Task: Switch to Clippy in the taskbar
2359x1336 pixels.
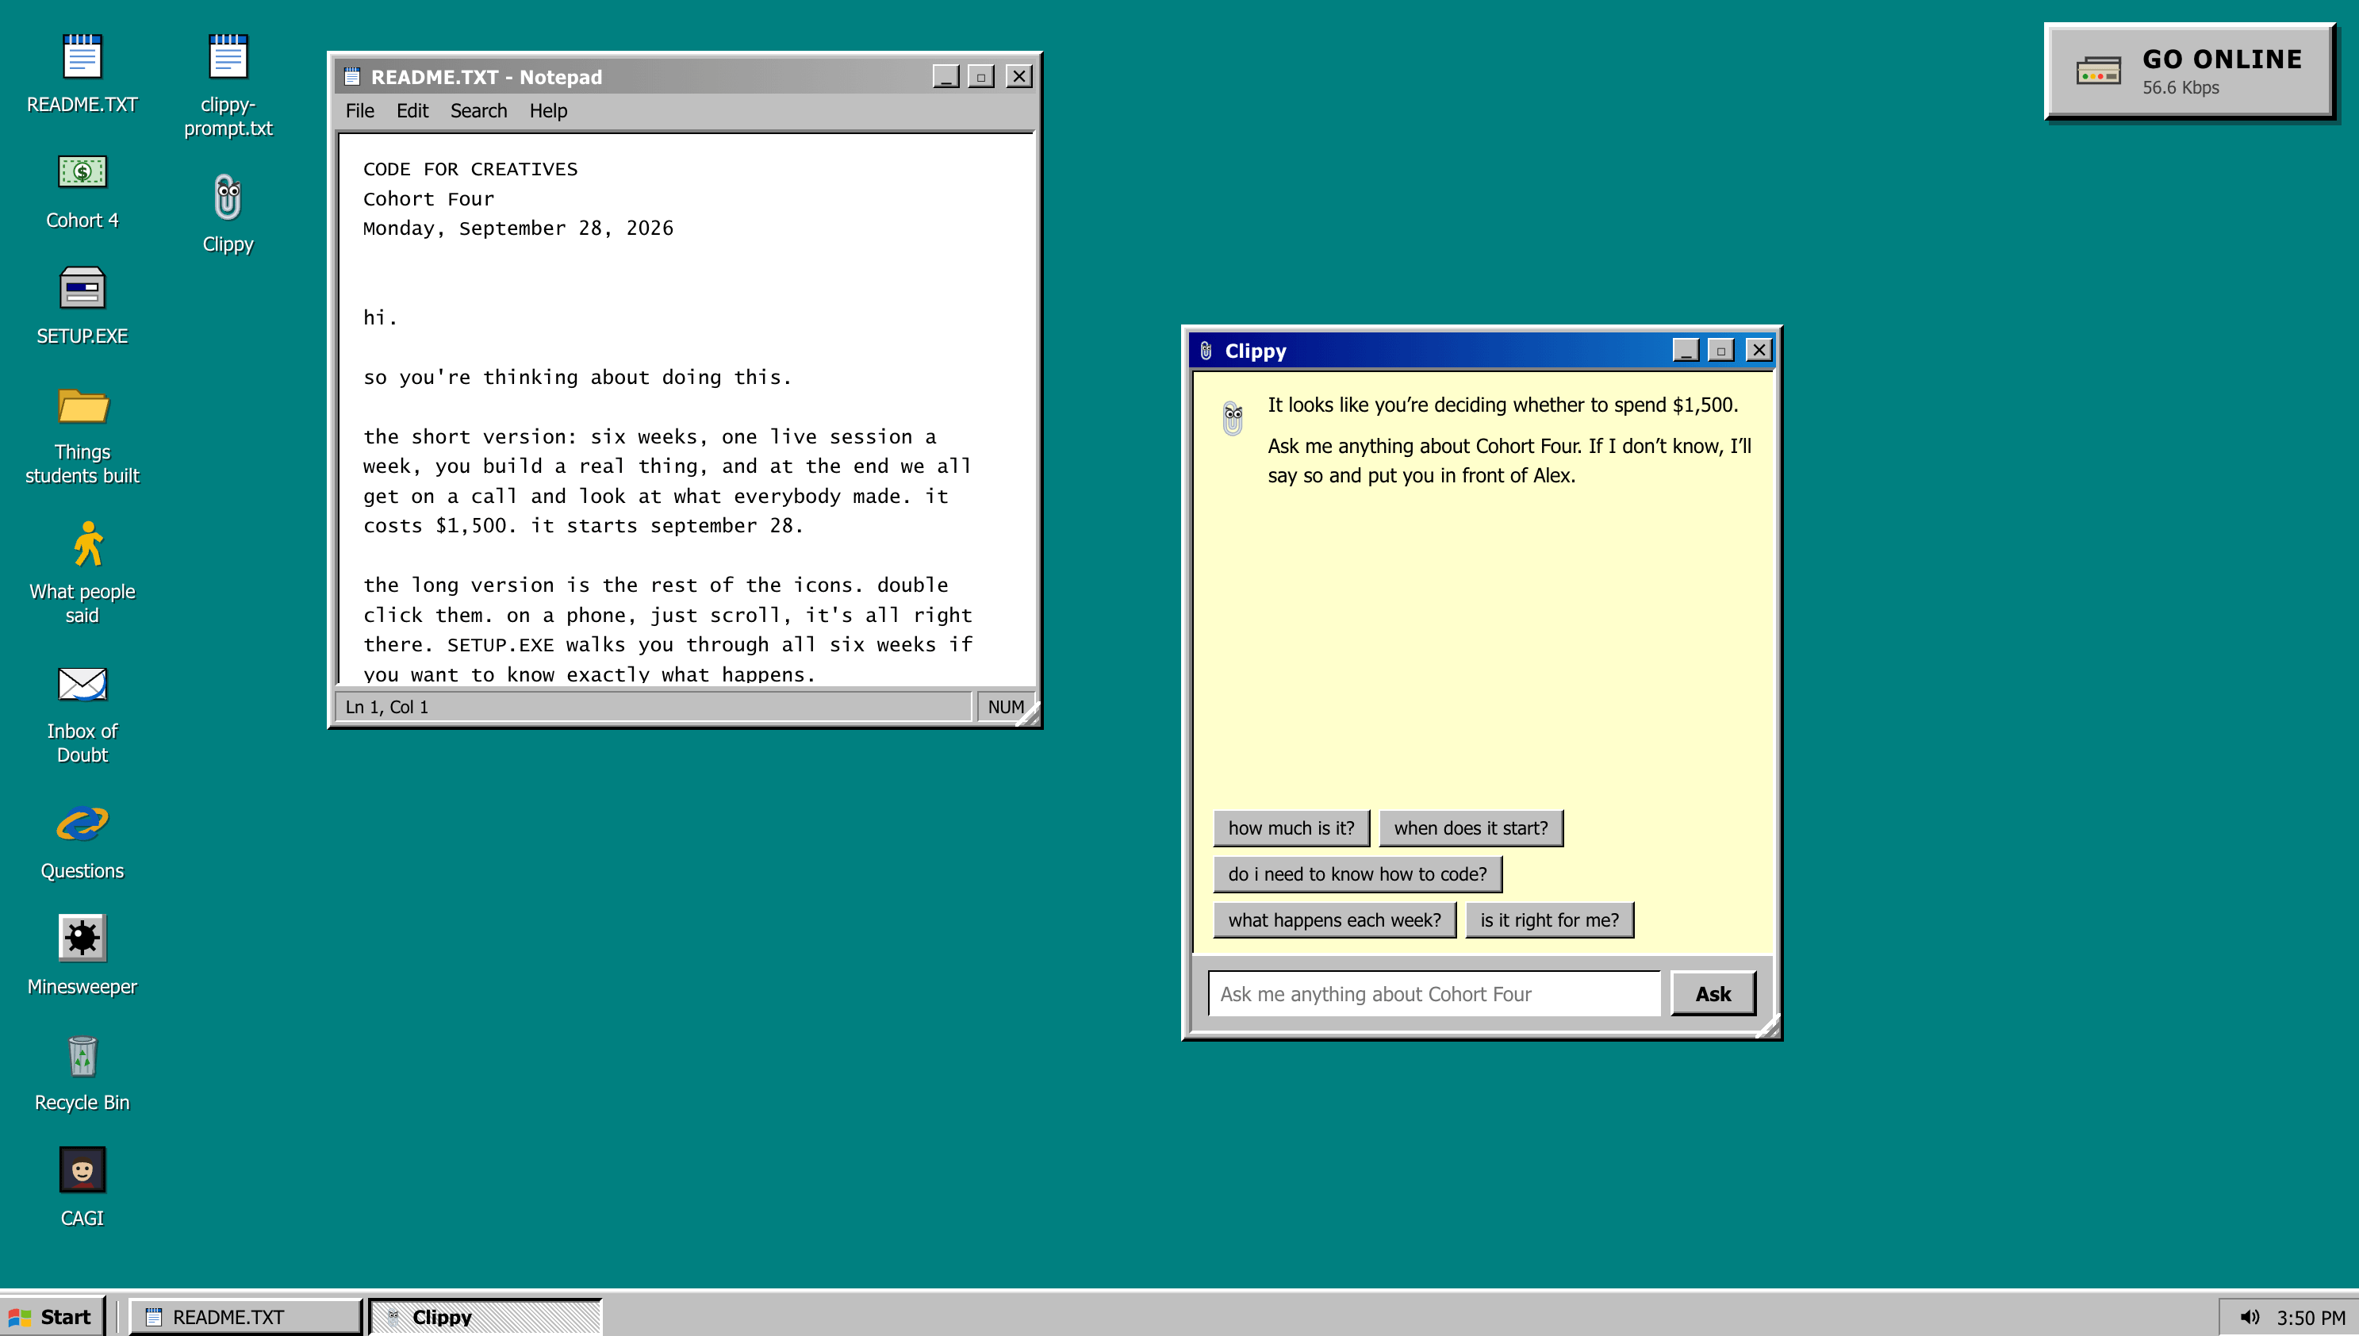Action: click(485, 1317)
